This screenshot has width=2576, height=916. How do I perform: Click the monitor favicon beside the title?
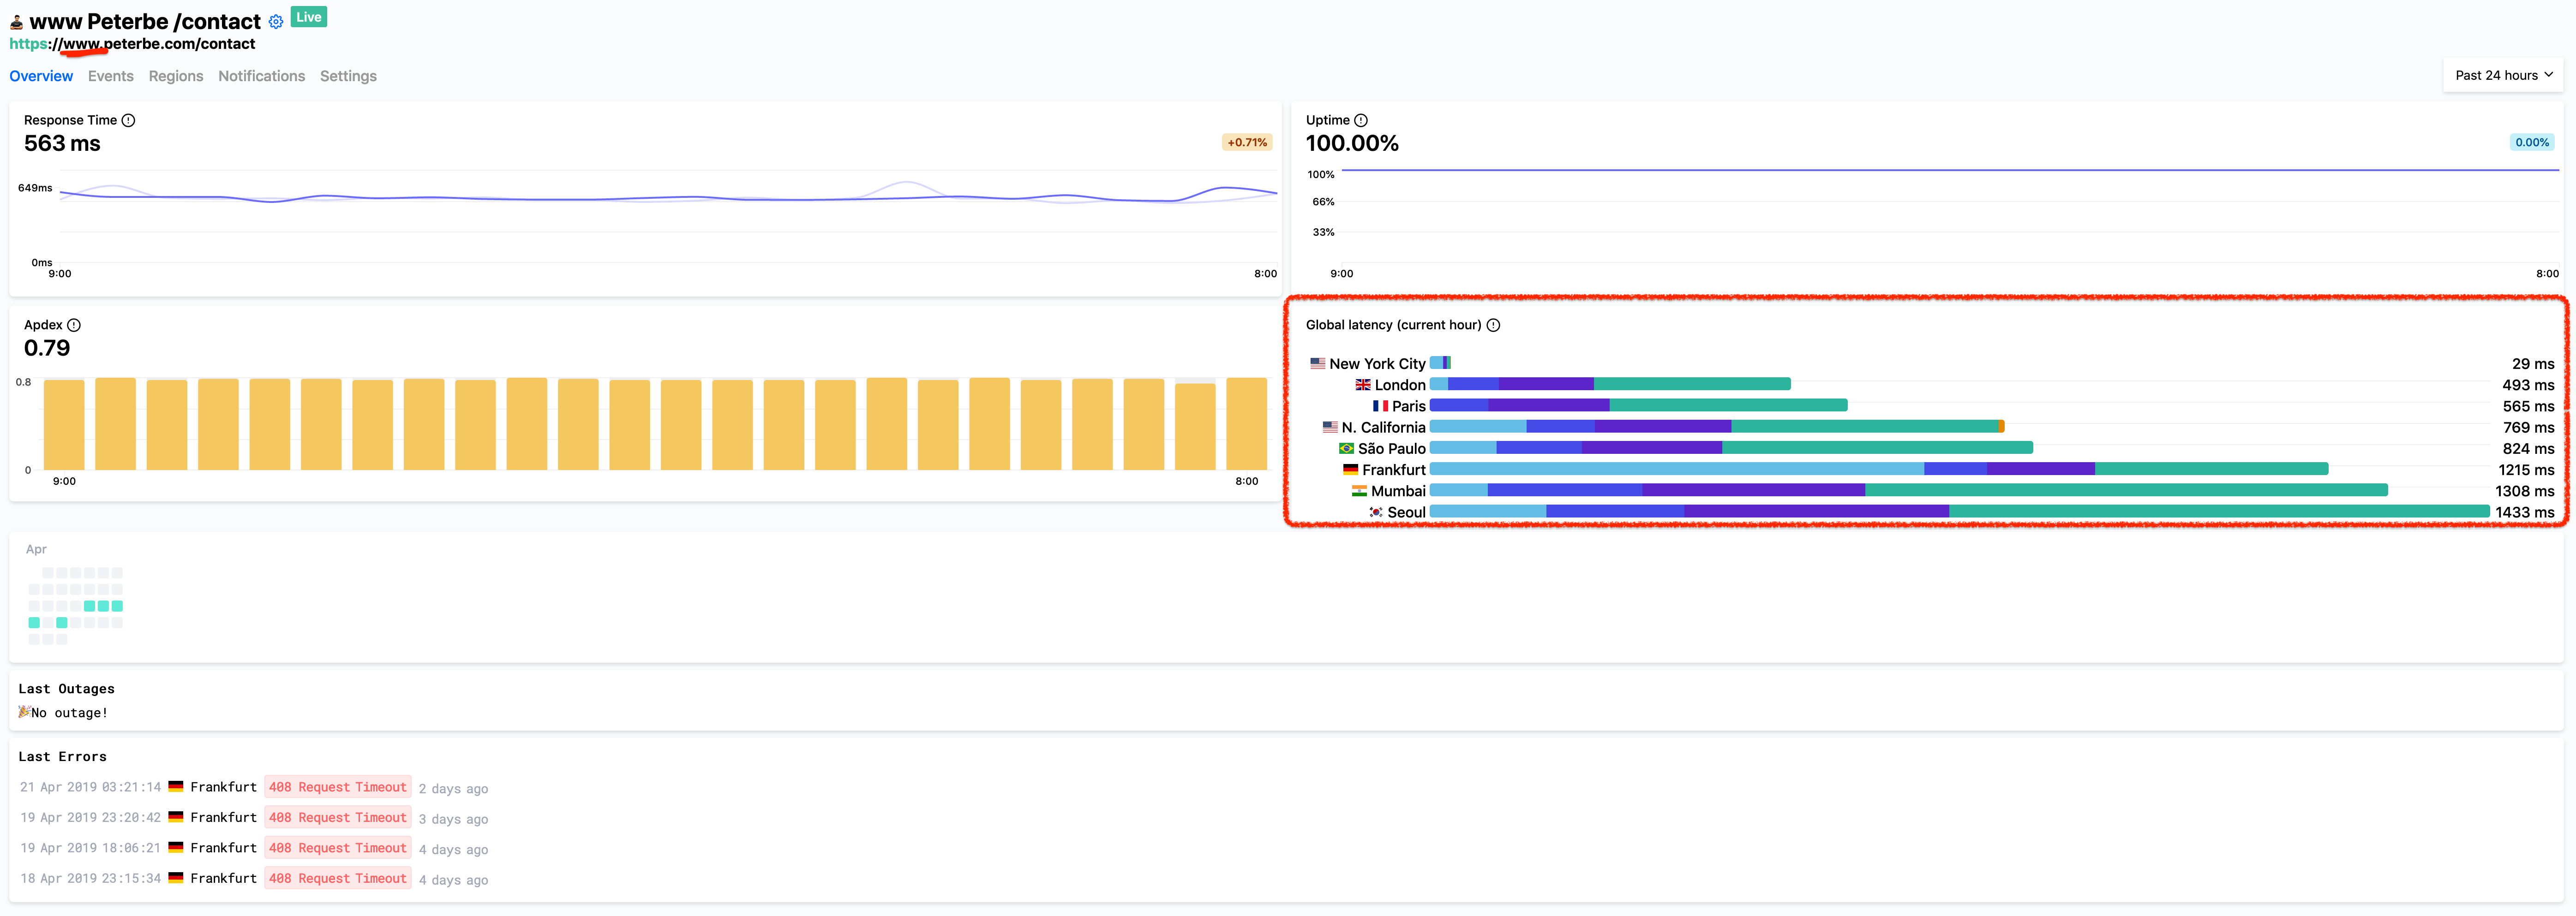click(x=16, y=22)
